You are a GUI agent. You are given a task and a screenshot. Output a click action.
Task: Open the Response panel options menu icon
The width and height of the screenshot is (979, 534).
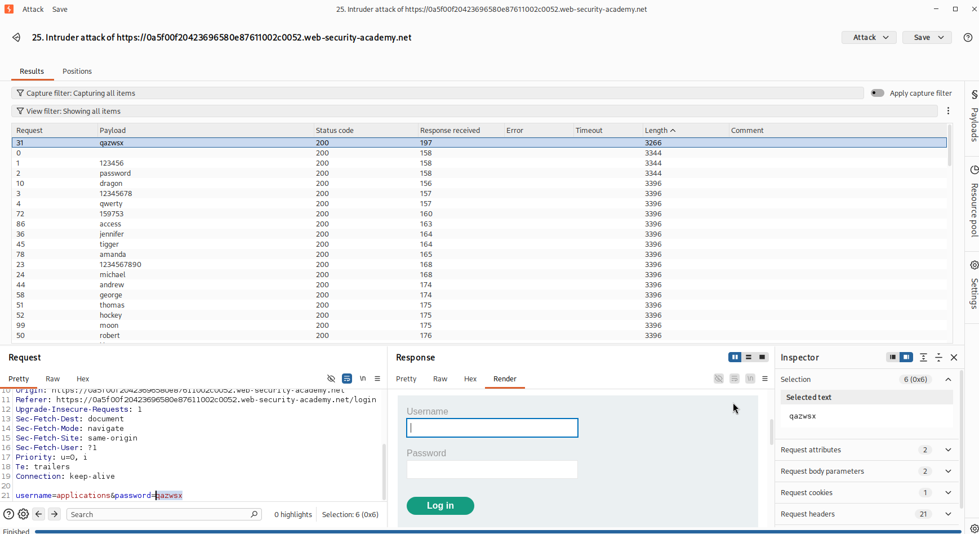click(765, 379)
